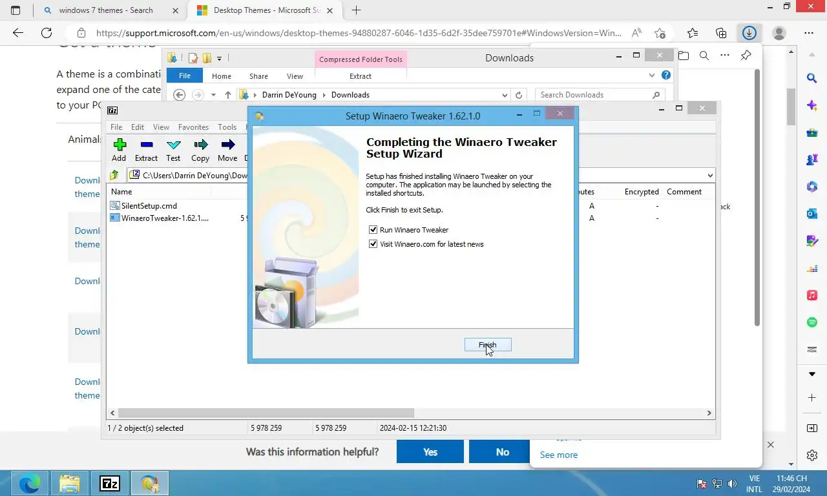Open the 7-Zip Favorites menu
The image size is (827, 496).
tap(193, 127)
